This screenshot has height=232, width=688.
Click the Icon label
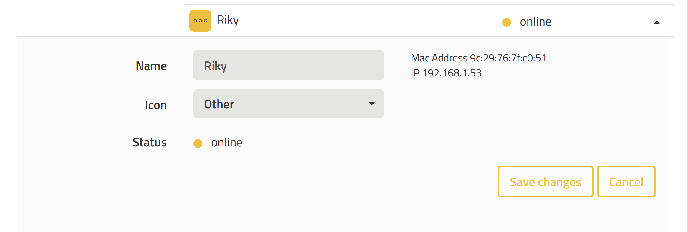156,105
